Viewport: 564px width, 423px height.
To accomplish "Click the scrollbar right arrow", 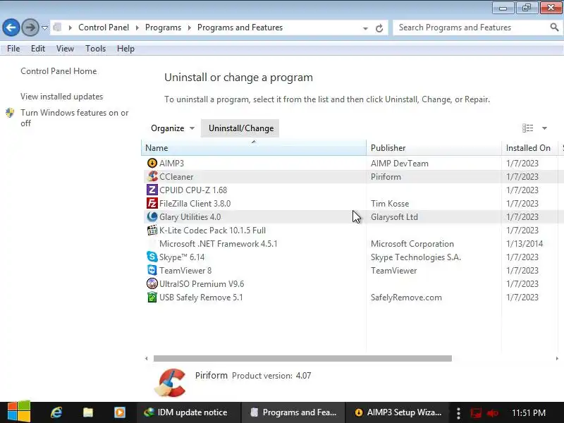I will pos(557,359).
